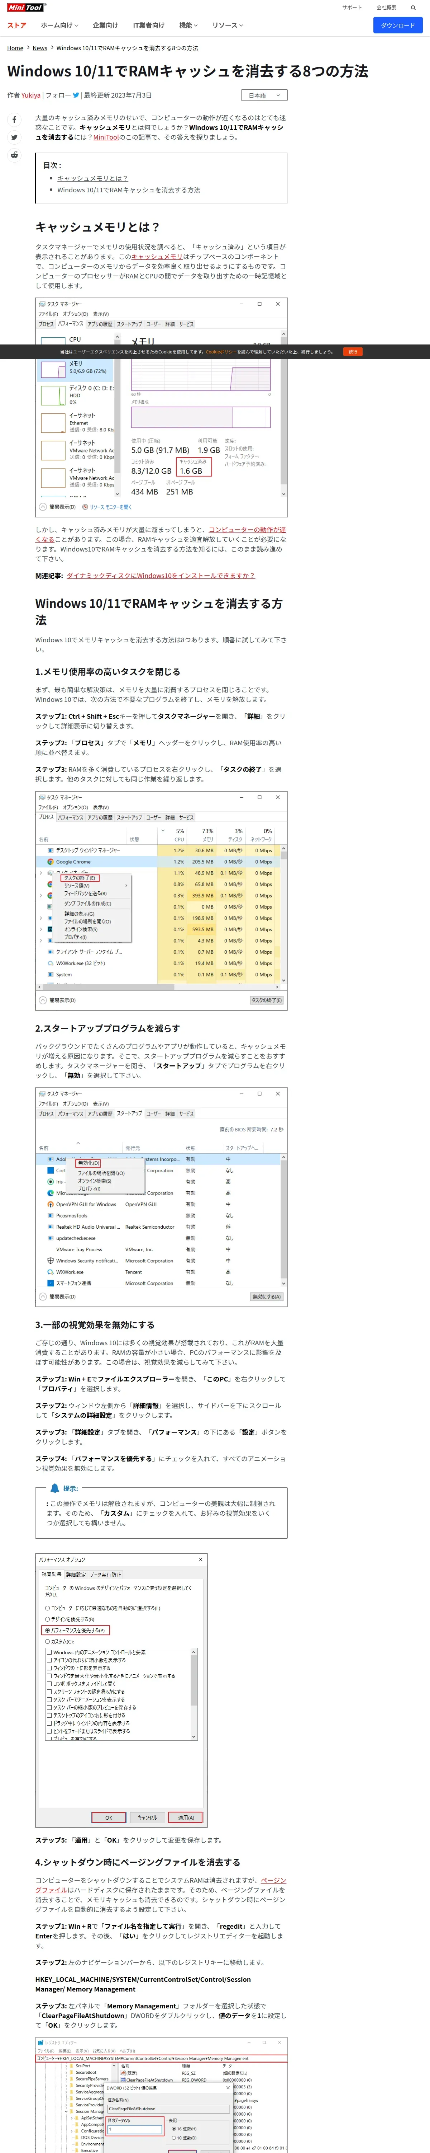Click the Google Chrome icon in Task Manager process list
The height and width of the screenshot is (2153, 430).
[x=50, y=862]
